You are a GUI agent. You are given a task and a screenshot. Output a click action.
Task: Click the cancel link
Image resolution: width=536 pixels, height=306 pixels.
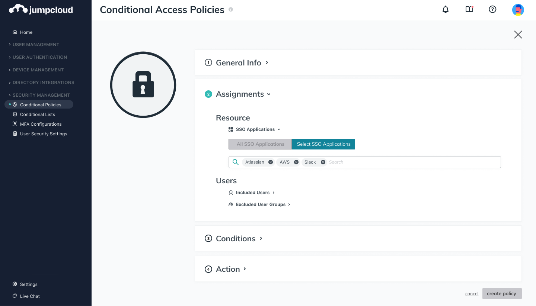coord(472,294)
